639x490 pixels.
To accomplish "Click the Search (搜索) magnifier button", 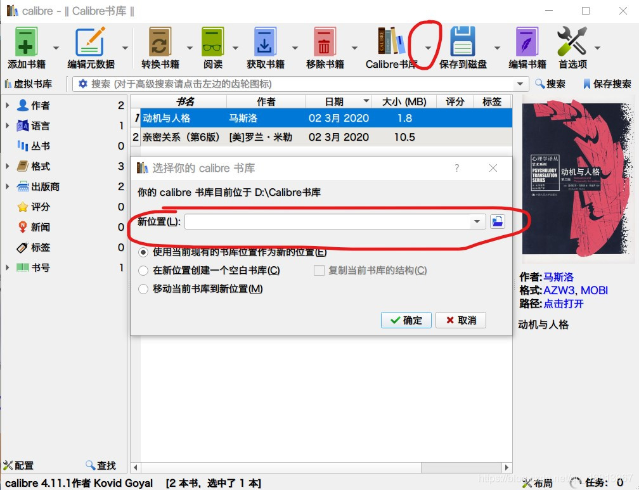I will click(x=550, y=84).
